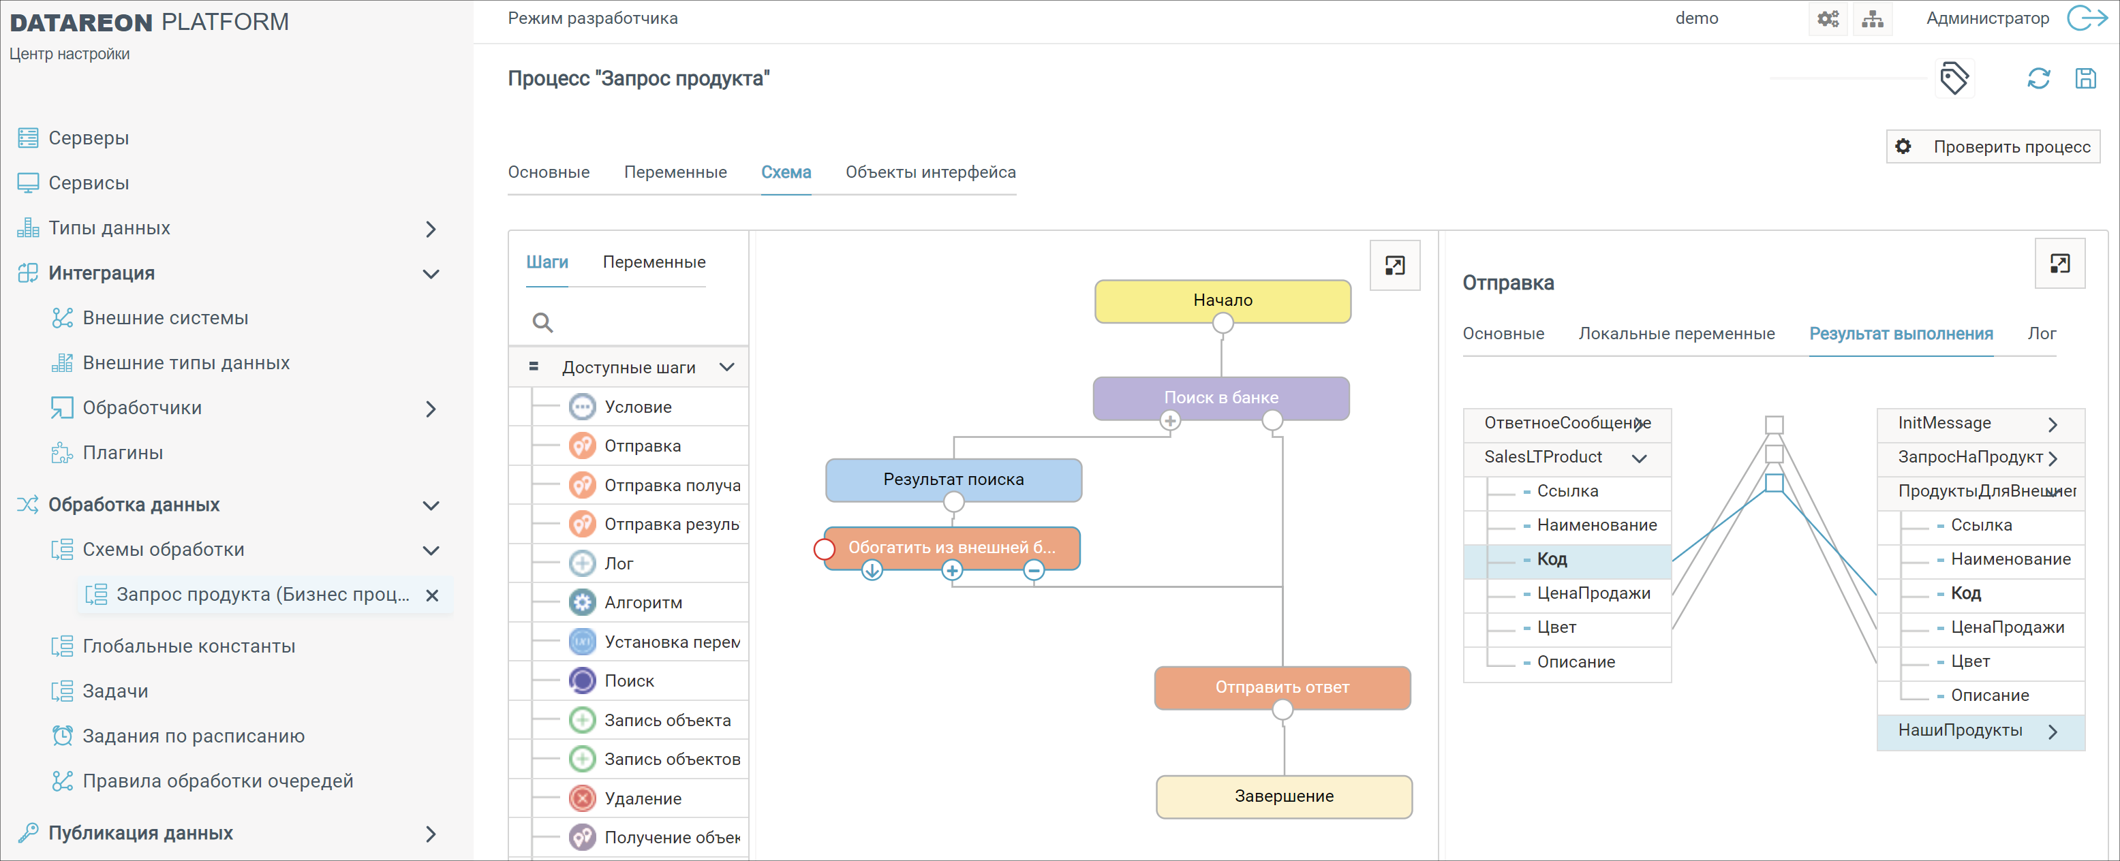Toggle the top mapping connector square

[x=1775, y=424]
